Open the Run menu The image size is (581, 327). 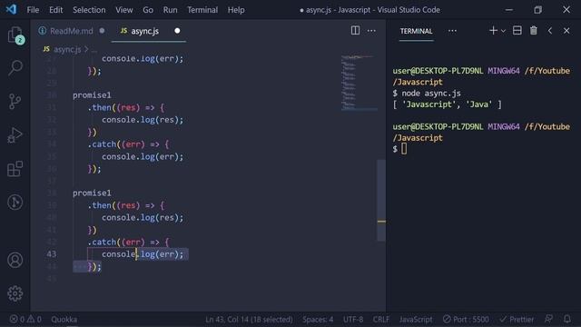170,10
